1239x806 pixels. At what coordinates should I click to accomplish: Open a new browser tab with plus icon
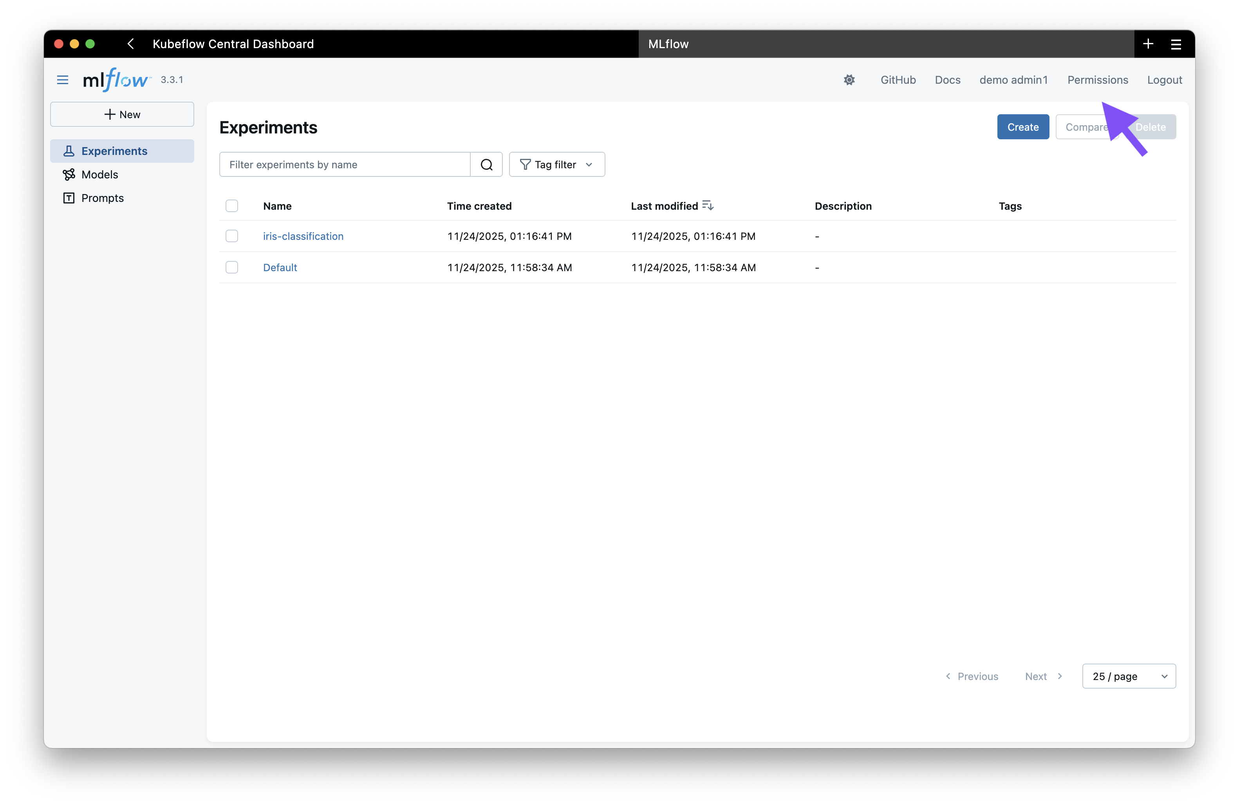tap(1148, 44)
